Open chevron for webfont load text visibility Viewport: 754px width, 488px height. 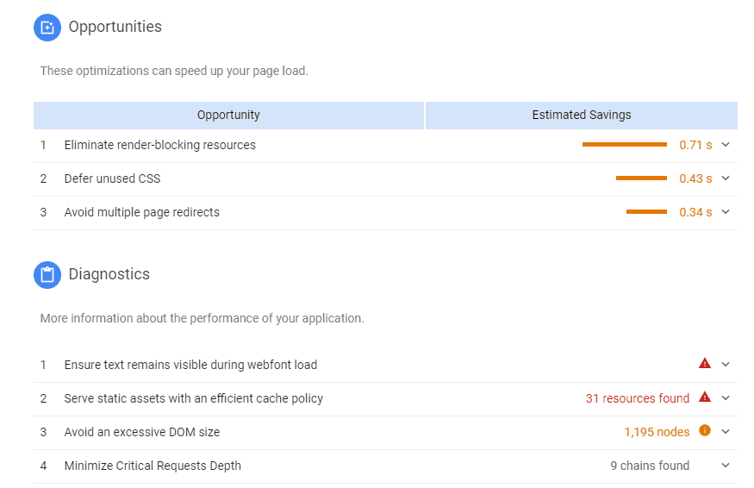pyautogui.click(x=726, y=365)
